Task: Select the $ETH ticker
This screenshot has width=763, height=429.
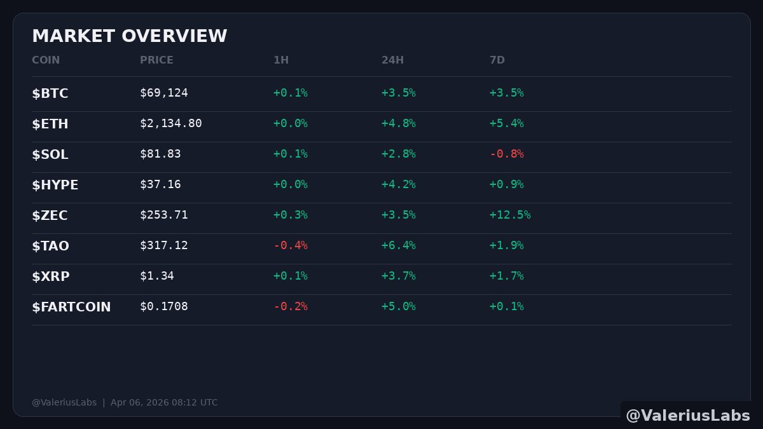Action: click(50, 124)
